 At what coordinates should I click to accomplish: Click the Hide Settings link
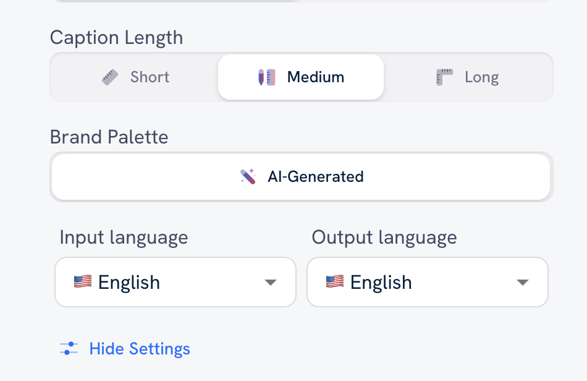140,348
